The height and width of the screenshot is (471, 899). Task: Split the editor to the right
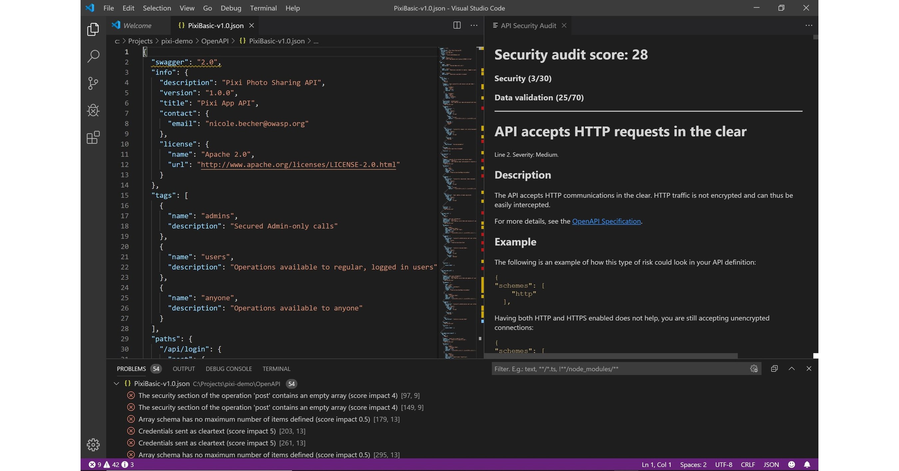pyautogui.click(x=457, y=25)
